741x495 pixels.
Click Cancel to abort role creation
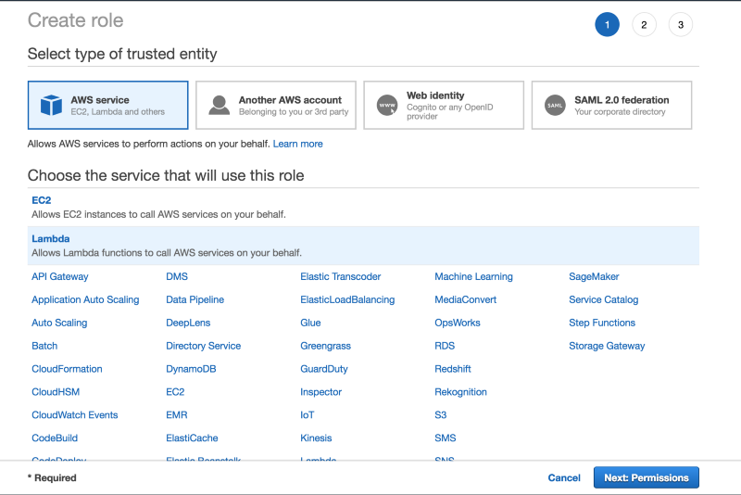564,478
